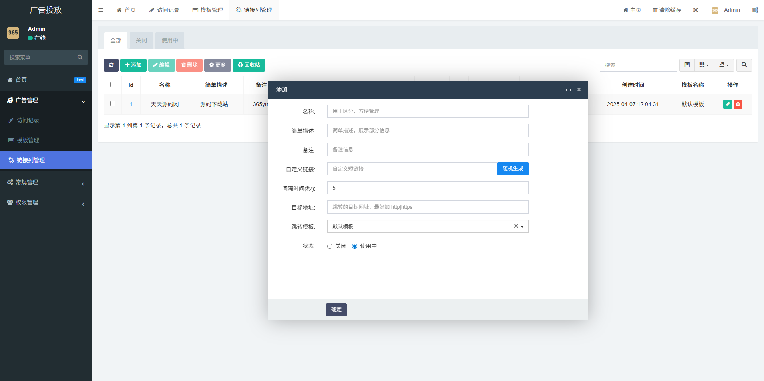Click the 确定 confirm button
This screenshot has height=381, width=764.
coord(336,310)
